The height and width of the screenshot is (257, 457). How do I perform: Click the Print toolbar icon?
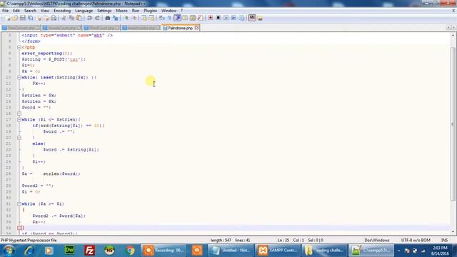pyautogui.click(x=54, y=18)
